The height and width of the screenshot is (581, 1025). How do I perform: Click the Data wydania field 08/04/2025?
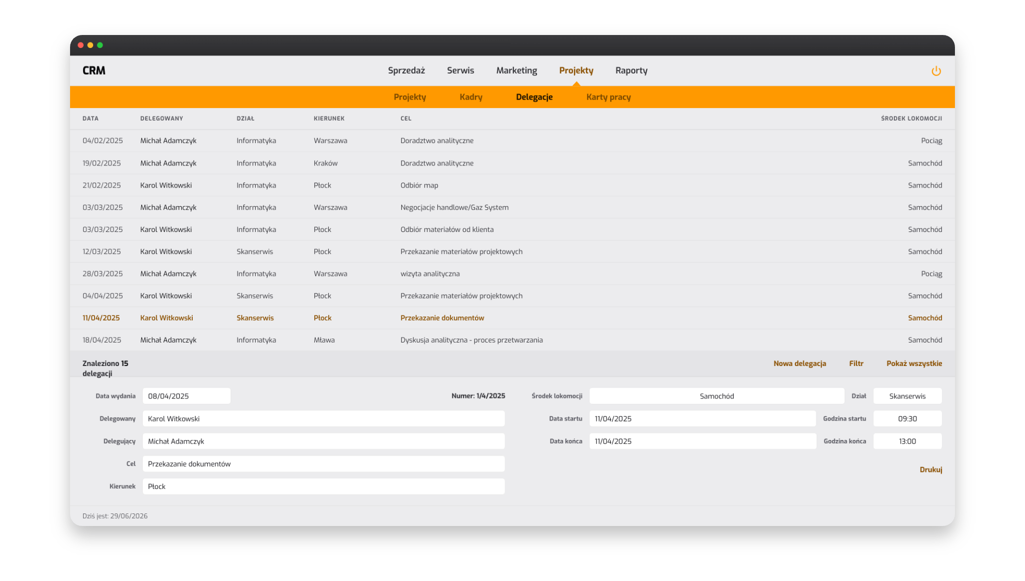[186, 396]
